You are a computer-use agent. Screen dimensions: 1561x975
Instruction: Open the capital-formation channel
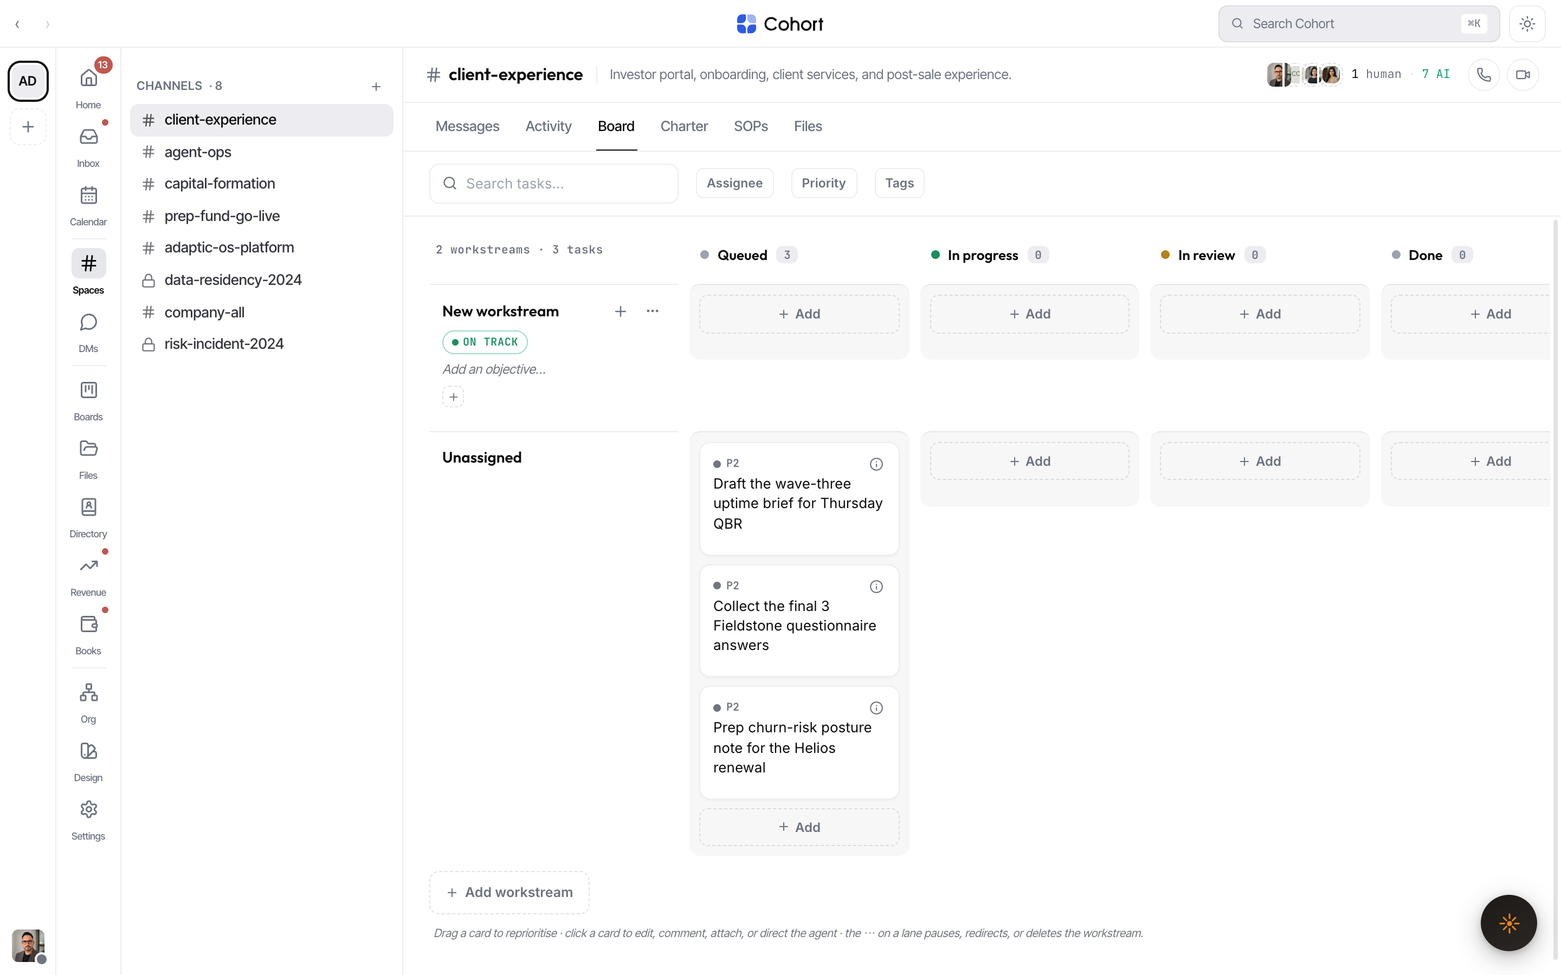click(x=261, y=184)
